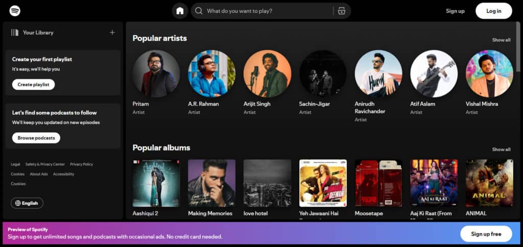Open love hotel album cover
The width and height of the screenshot is (523, 247).
point(267,183)
